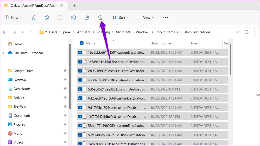Go up one folder level arrow
260x146 pixels.
click(x=31, y=32)
